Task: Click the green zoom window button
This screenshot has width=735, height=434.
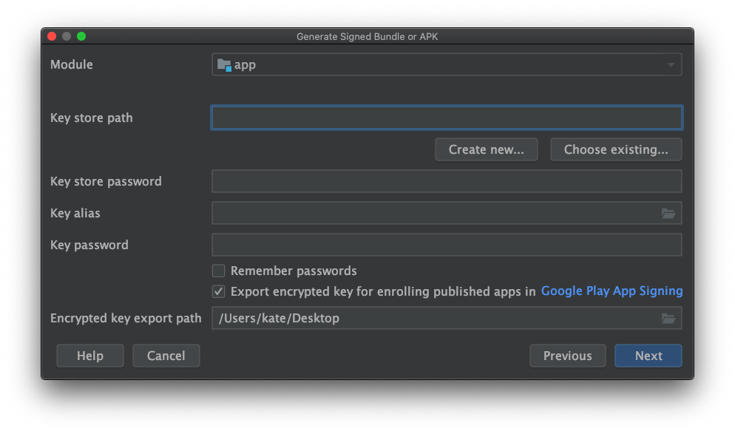Action: [81, 36]
